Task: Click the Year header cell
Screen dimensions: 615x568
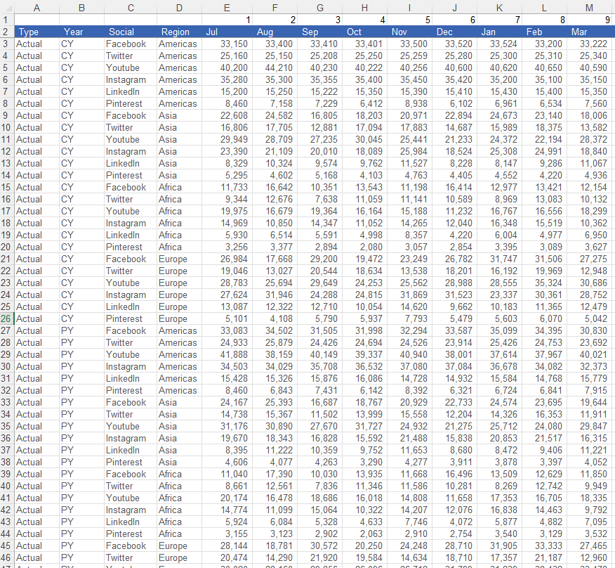Action: click(81, 32)
